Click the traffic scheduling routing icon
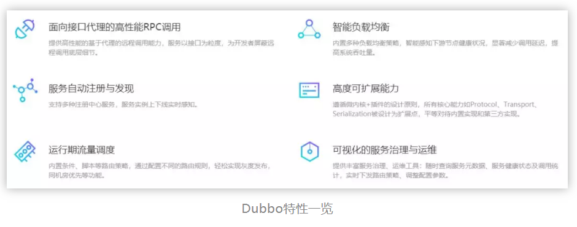Viewport: 577px width, 227px height. (x=25, y=151)
